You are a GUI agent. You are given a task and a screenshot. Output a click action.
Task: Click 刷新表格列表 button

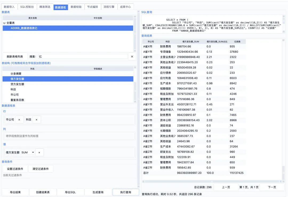pos(15,56)
